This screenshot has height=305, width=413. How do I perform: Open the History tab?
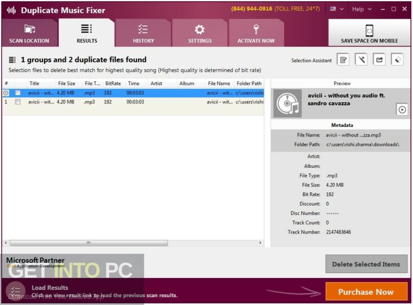click(x=143, y=33)
